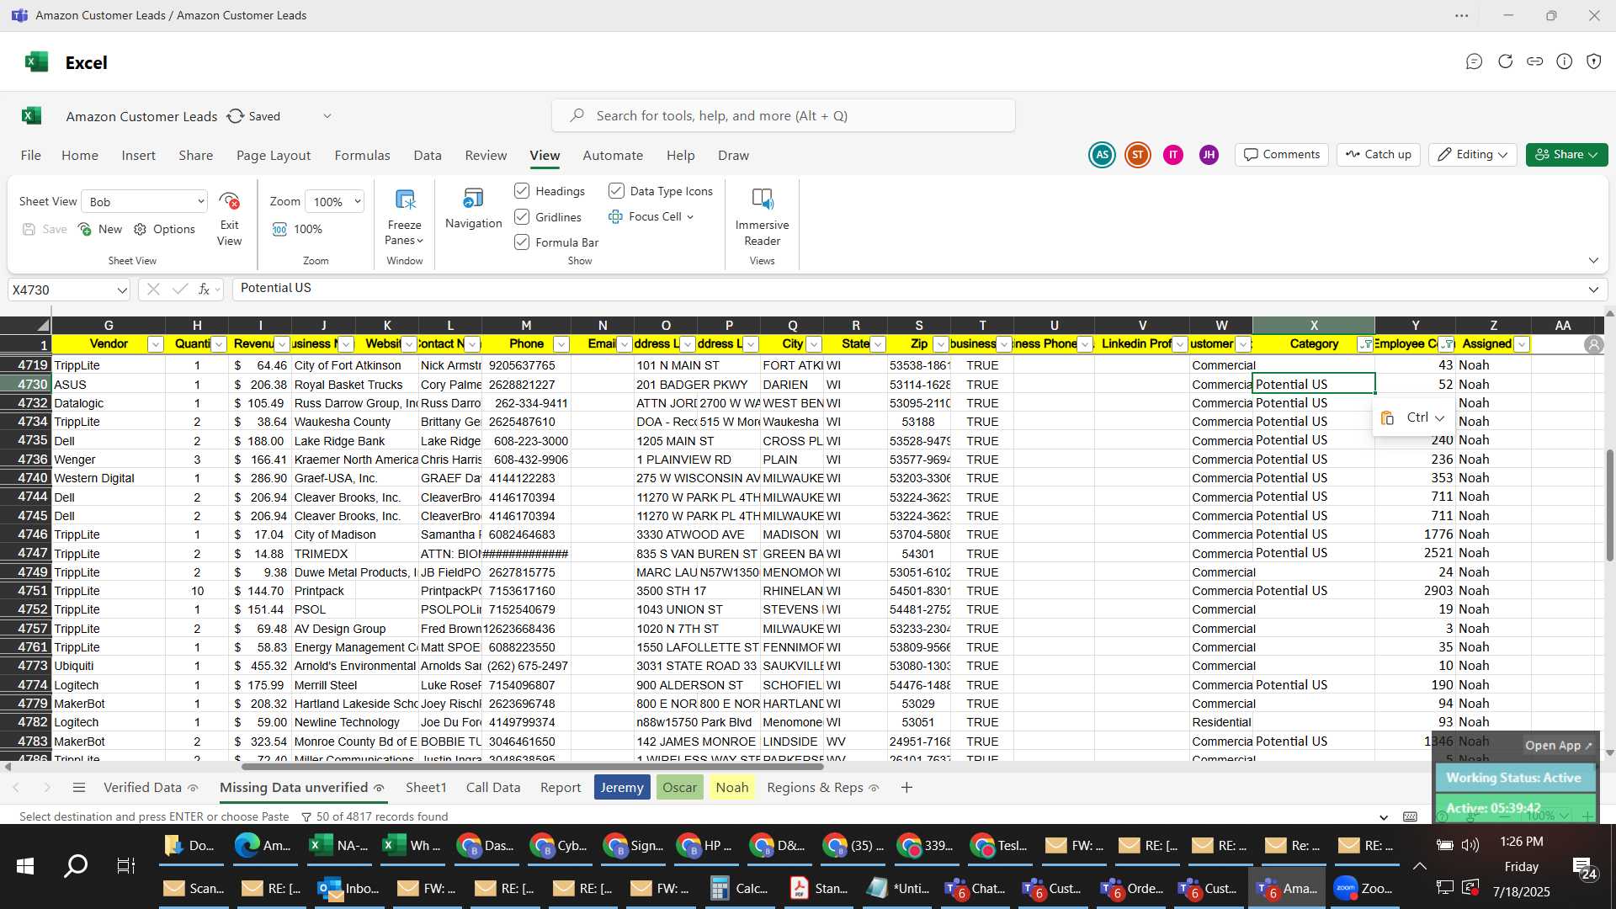The height and width of the screenshot is (909, 1616).
Task: Click the confirm formula checkmark icon
Action: pyautogui.click(x=179, y=290)
